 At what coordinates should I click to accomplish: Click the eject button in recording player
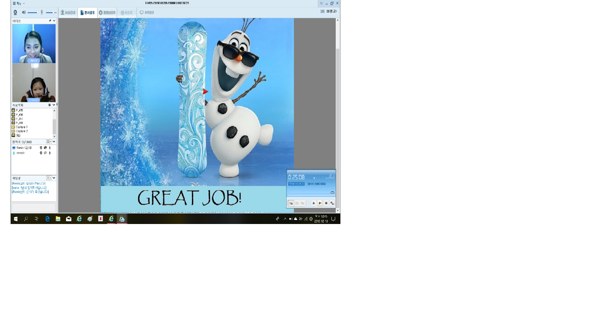[x=314, y=203]
